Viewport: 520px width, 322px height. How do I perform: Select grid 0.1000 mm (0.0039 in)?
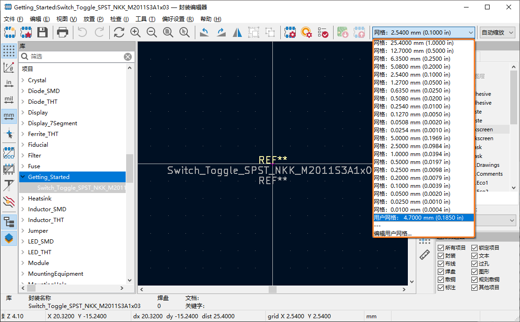tap(423, 186)
